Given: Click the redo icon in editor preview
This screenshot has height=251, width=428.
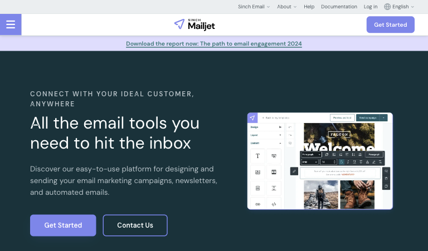Looking at the screenshot, I should (x=290, y=135).
